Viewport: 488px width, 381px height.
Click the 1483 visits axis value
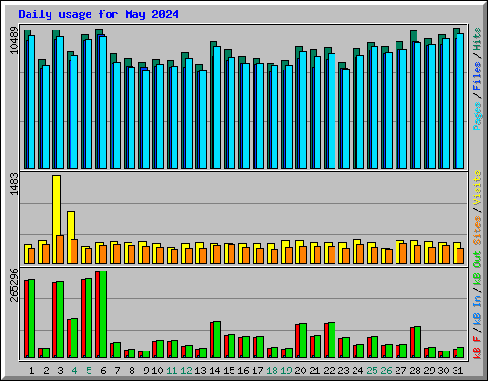(14, 184)
